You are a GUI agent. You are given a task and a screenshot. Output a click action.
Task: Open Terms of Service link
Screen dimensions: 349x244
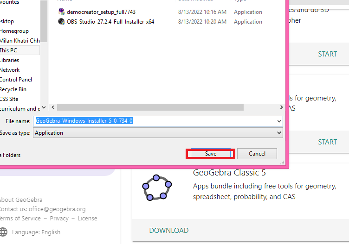pos(20,219)
